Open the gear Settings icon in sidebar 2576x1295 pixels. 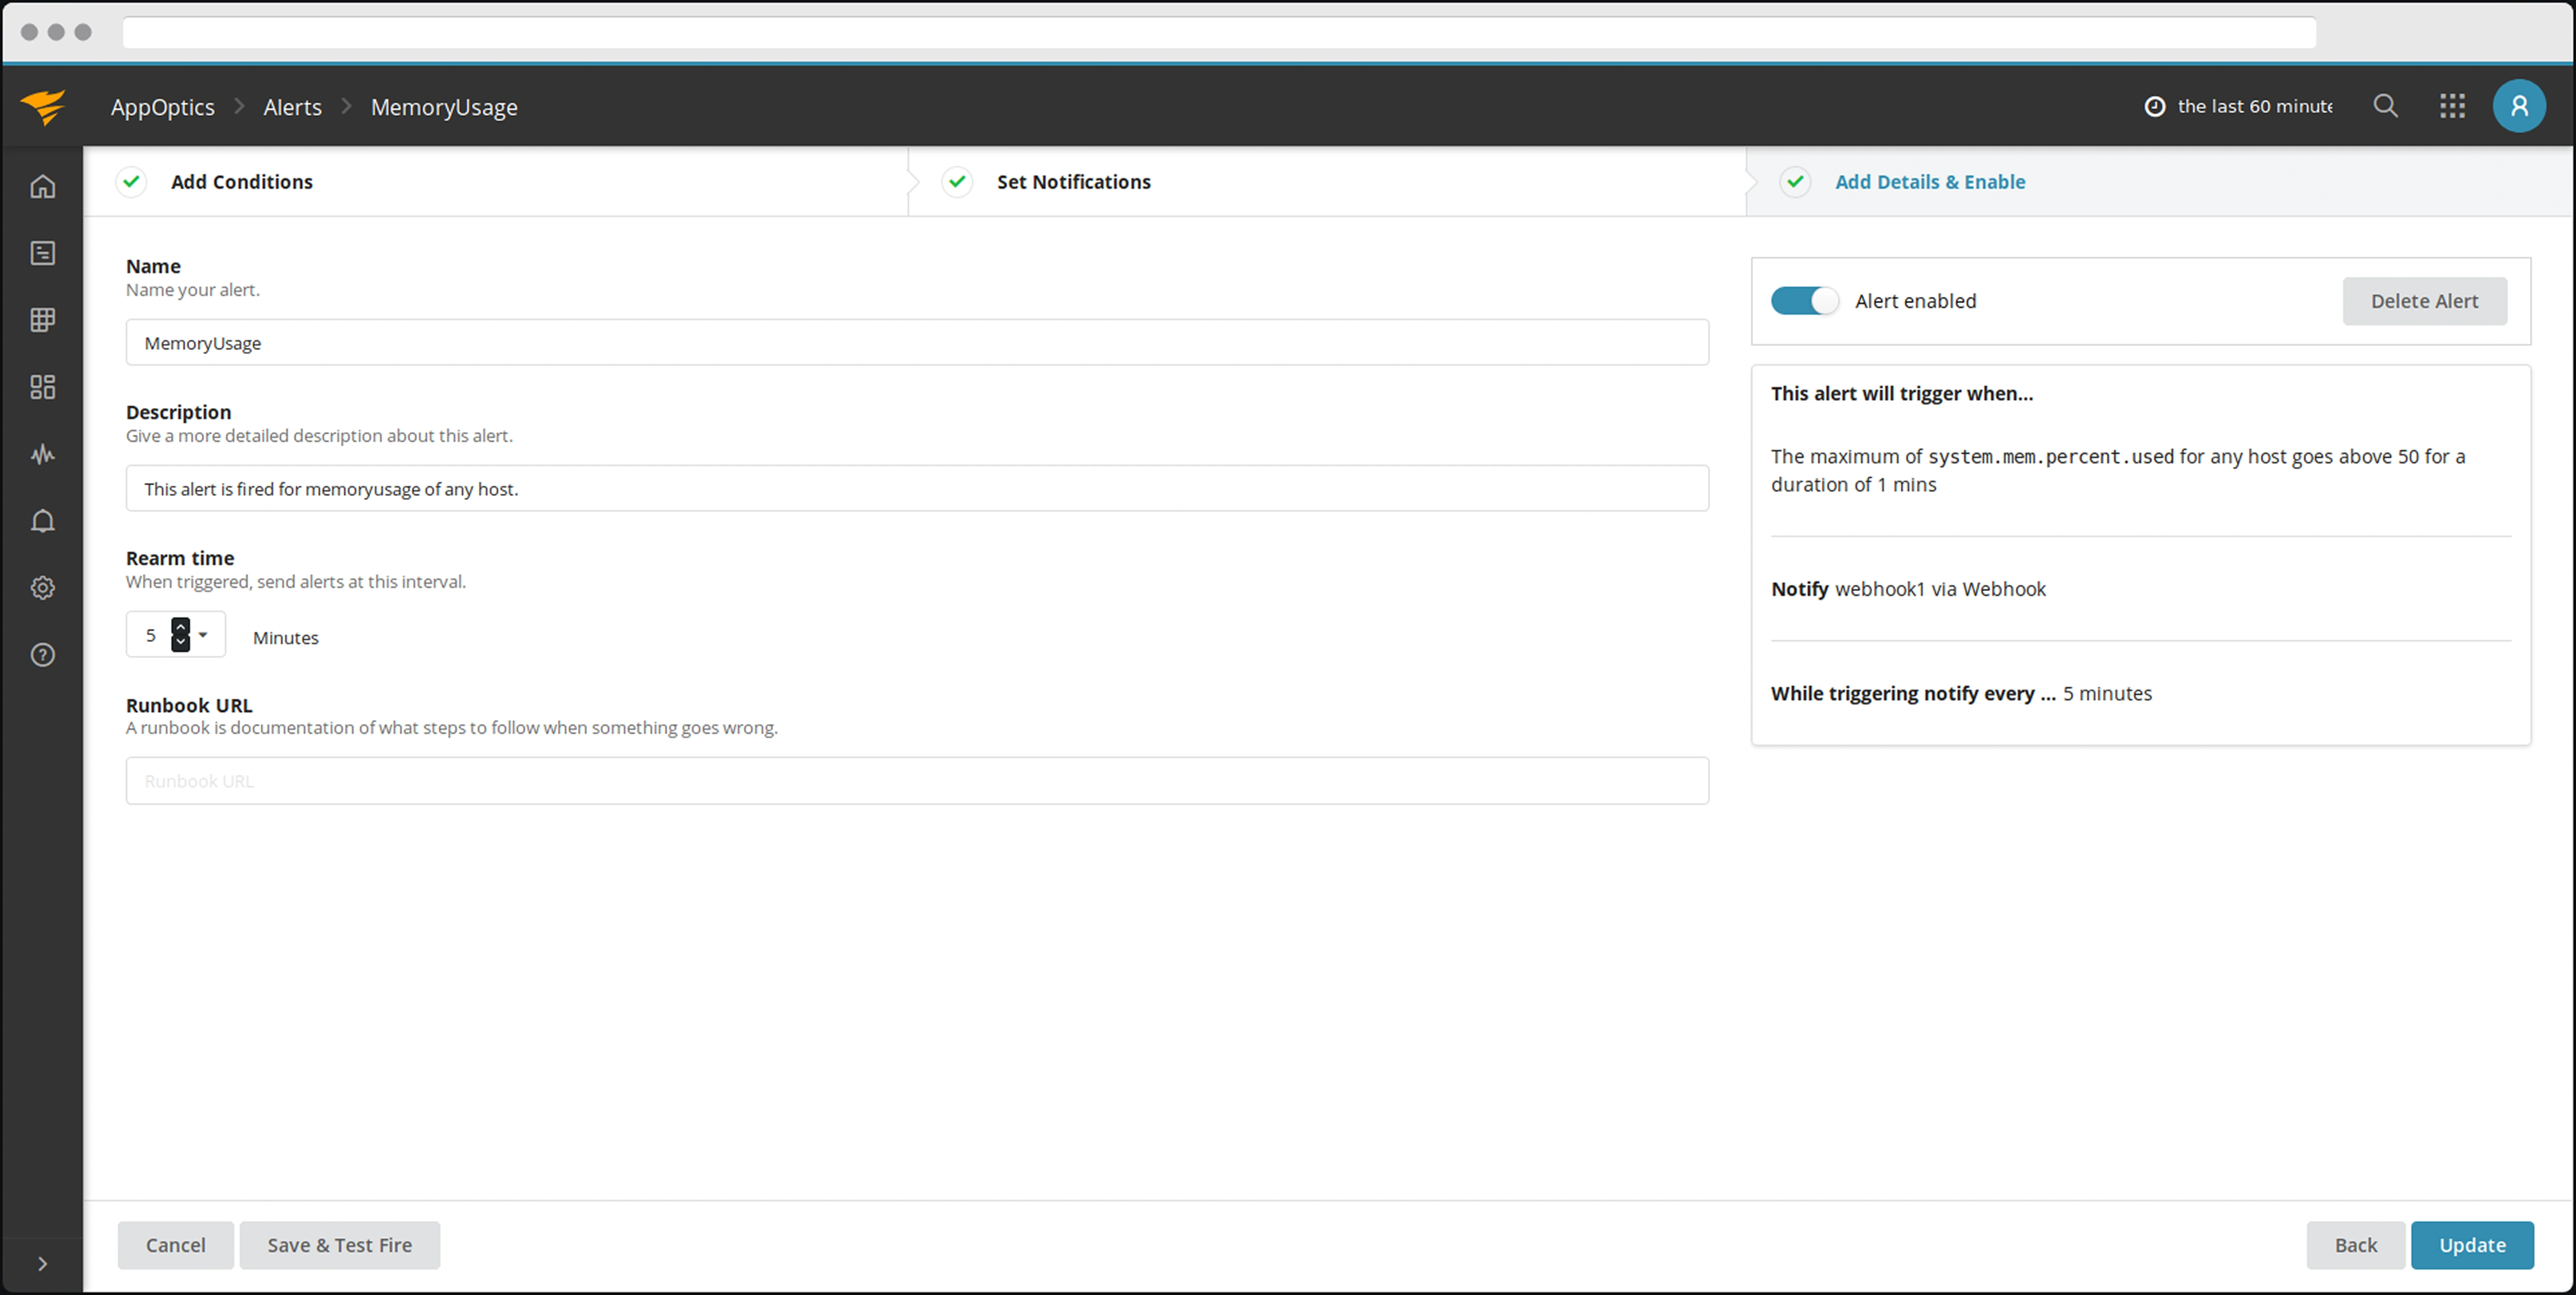pos(42,588)
